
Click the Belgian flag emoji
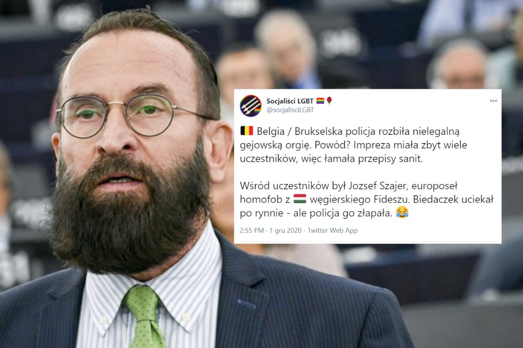coord(247,130)
